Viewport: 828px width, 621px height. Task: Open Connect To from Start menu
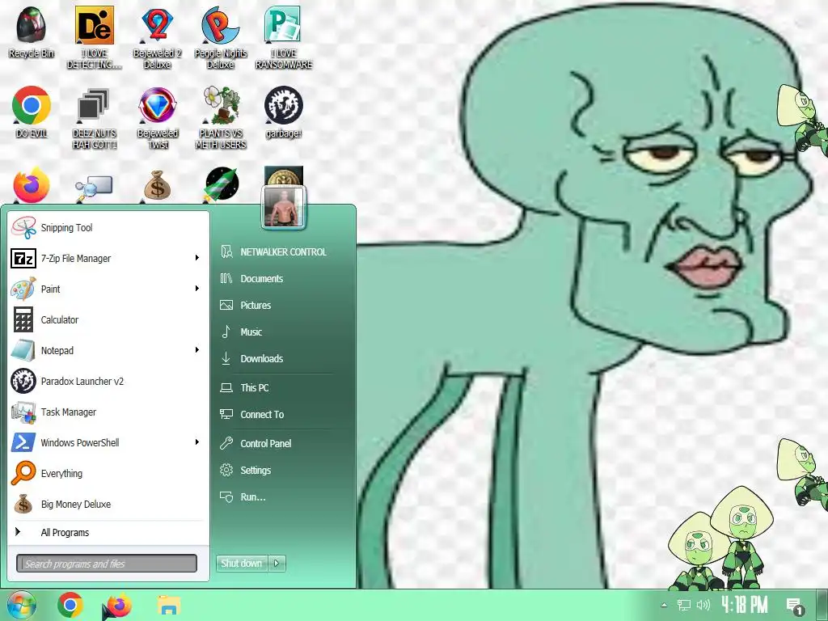[283, 415]
